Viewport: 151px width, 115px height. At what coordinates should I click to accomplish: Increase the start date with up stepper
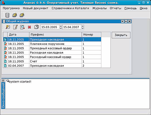point(61,26)
